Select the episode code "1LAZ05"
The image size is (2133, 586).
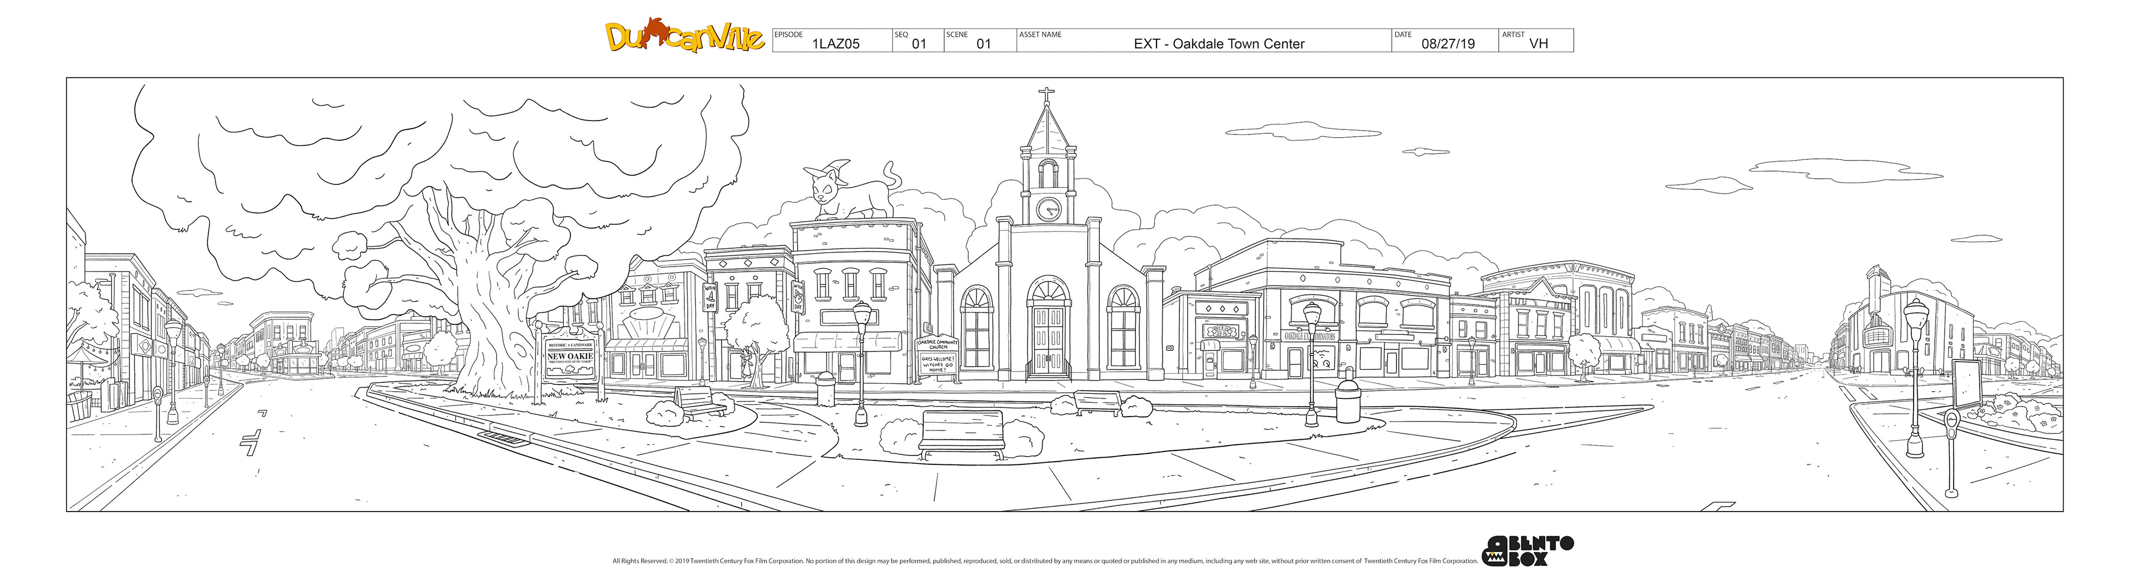835,44
